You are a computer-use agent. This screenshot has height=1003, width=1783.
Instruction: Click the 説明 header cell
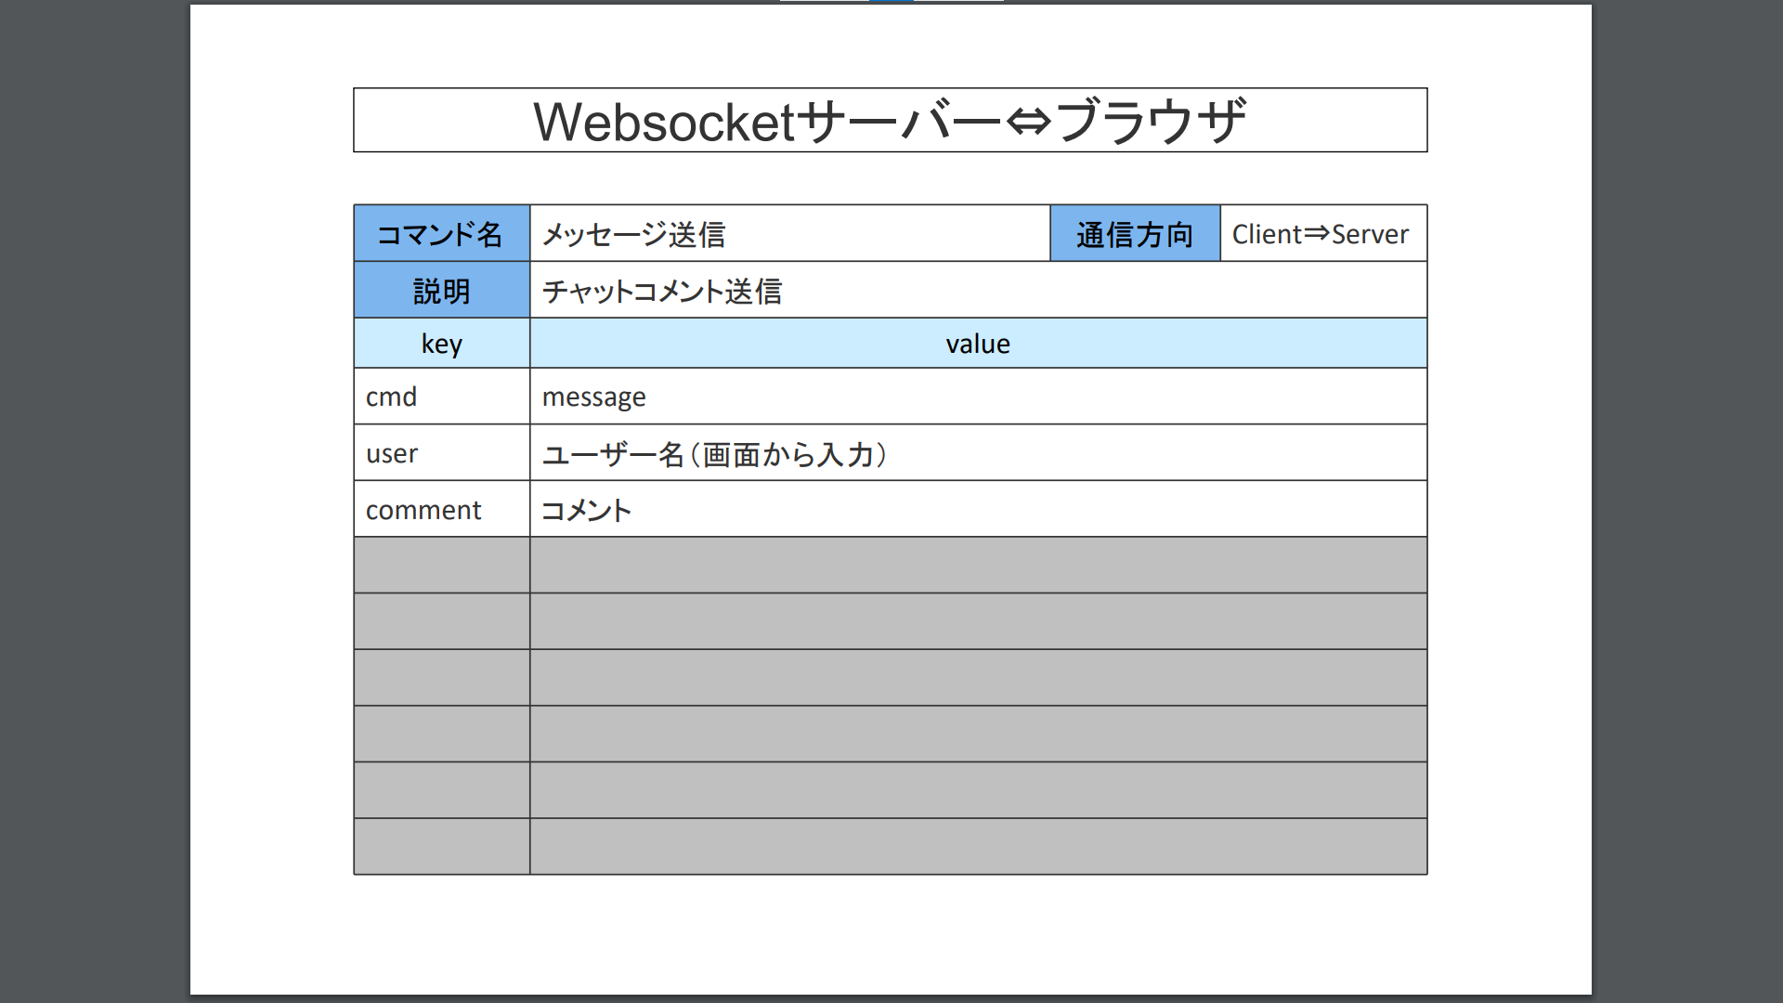[441, 291]
